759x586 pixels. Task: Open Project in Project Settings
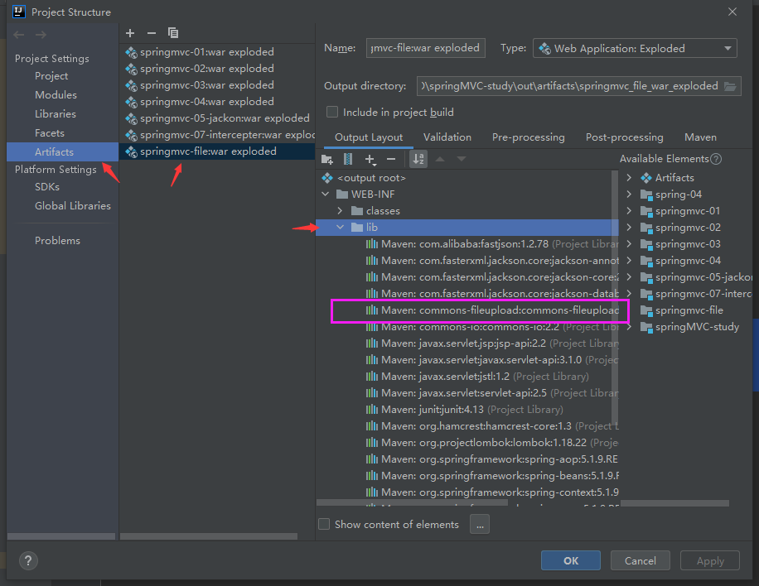coord(51,76)
